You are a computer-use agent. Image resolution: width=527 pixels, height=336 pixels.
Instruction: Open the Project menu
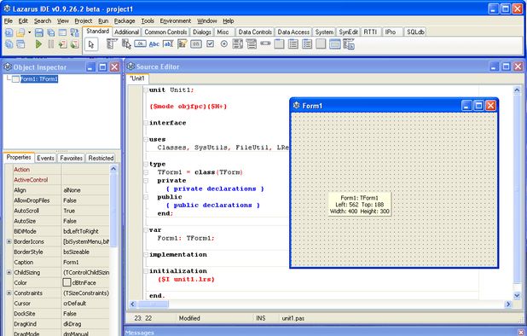click(83, 20)
